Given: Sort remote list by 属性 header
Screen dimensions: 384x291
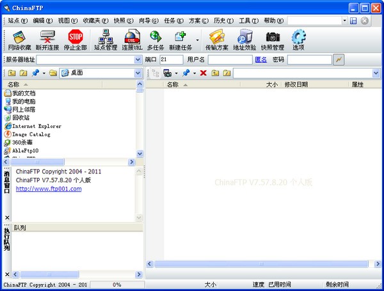Looking at the screenshot, I should click(x=365, y=84).
